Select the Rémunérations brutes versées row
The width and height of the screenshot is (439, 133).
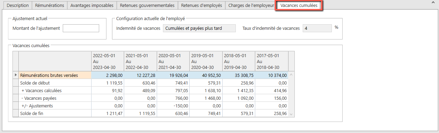(150, 75)
